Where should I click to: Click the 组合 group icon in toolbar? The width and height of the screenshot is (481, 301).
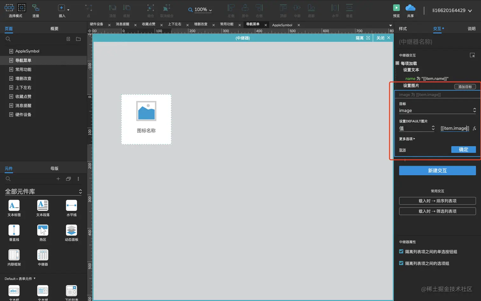pyautogui.click(x=150, y=8)
